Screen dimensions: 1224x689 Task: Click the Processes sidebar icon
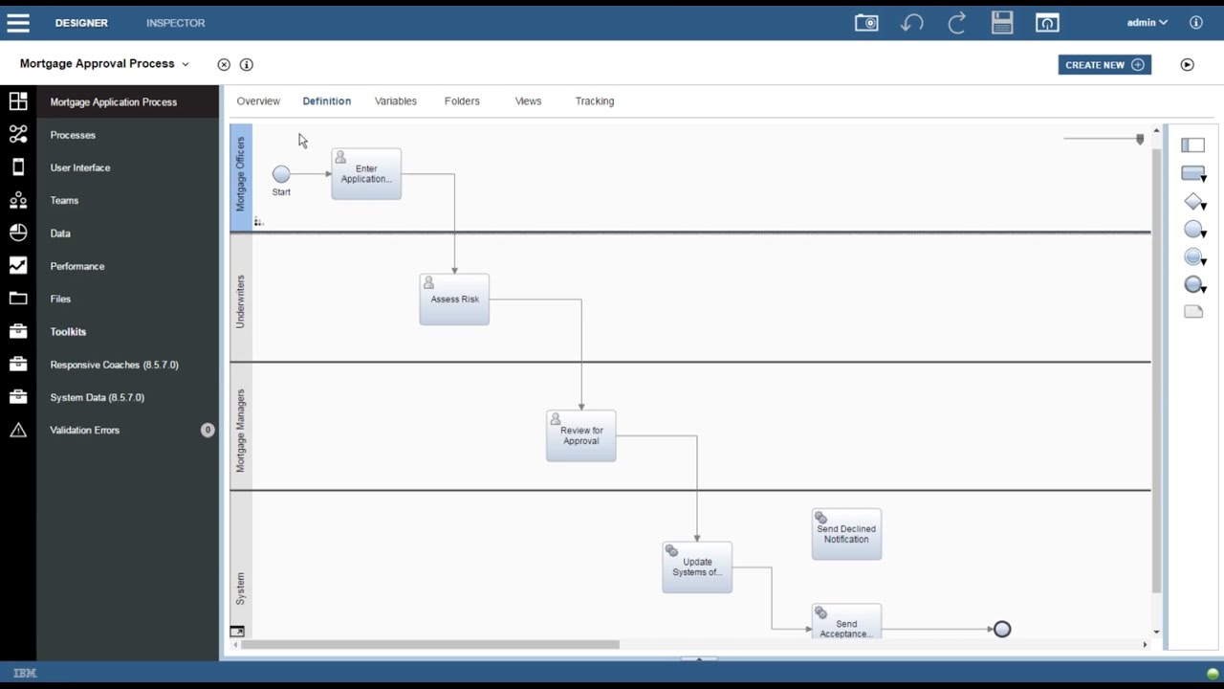[18, 135]
